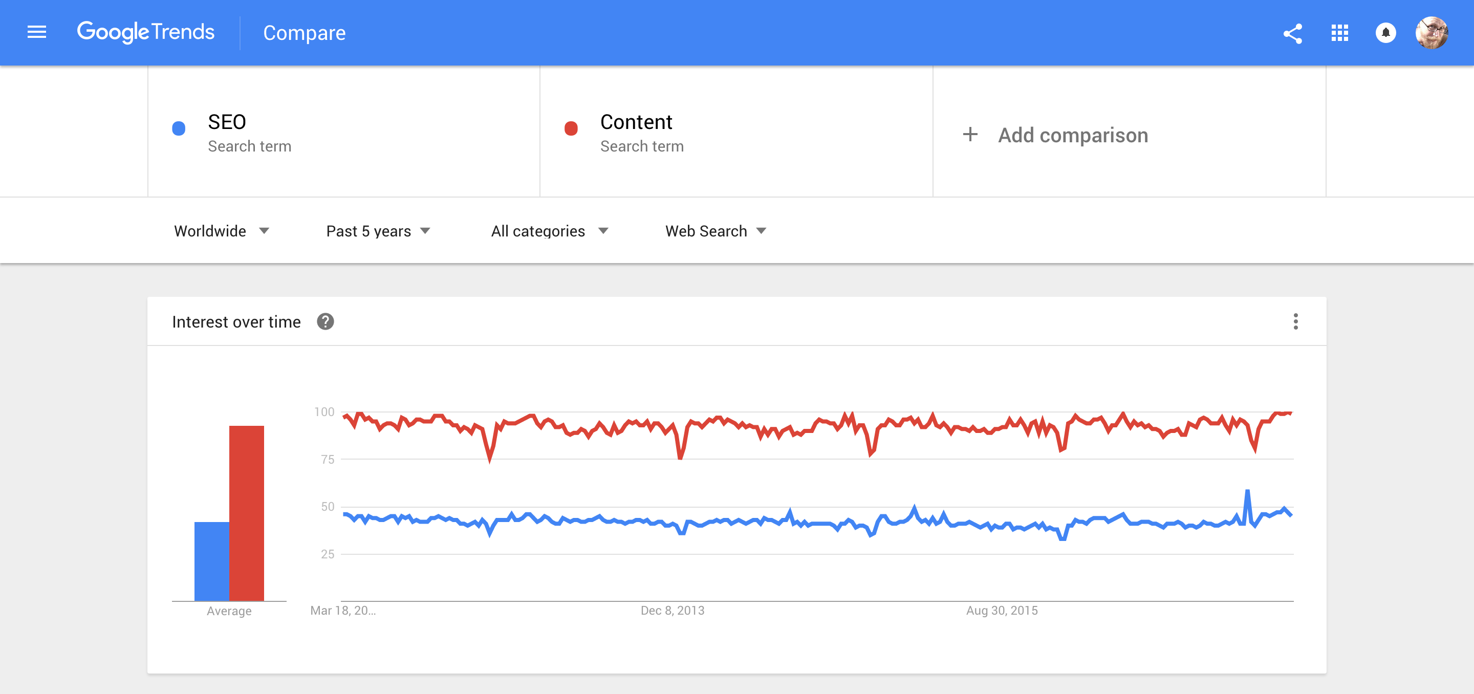
Task: Open the share options icon
Action: (1293, 33)
